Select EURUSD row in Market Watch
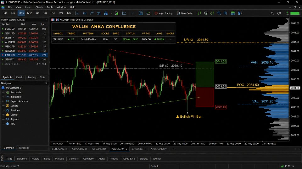 [24, 29]
